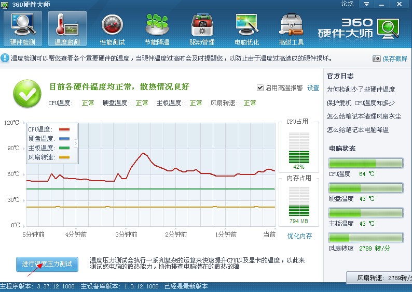The height and width of the screenshot is (292, 412).
Task: Click the yellow 风扇转速 legend swatch
Action: pyautogui.click(x=64, y=157)
